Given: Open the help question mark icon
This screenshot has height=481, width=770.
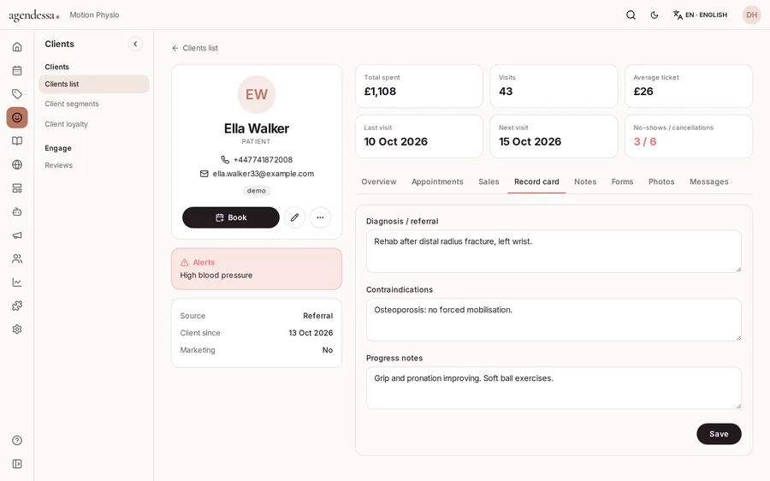Looking at the screenshot, I should [17, 440].
